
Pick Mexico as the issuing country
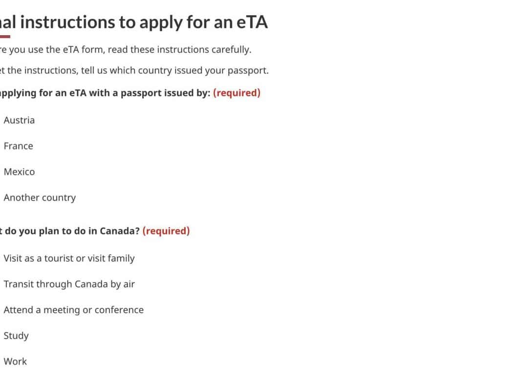click(x=19, y=172)
